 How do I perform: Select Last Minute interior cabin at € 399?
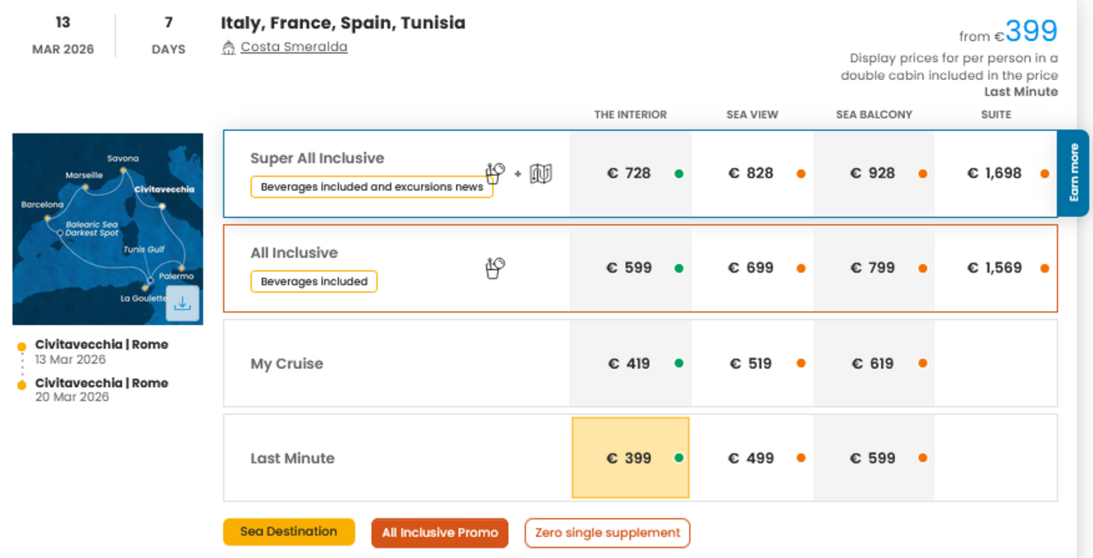[630, 458]
